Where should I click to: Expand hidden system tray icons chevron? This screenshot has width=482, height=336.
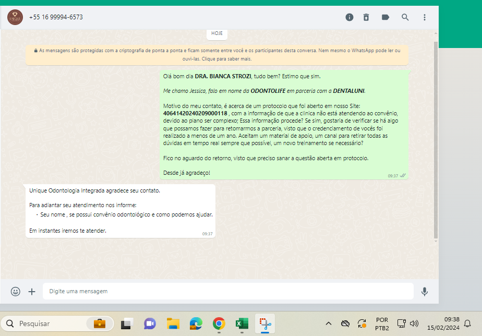click(x=329, y=323)
